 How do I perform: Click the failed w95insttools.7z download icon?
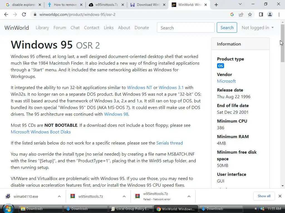pos(137,196)
